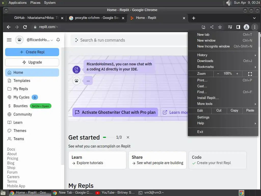
Task: Open the Learn Explore tutorials card
Action: tap(97, 160)
